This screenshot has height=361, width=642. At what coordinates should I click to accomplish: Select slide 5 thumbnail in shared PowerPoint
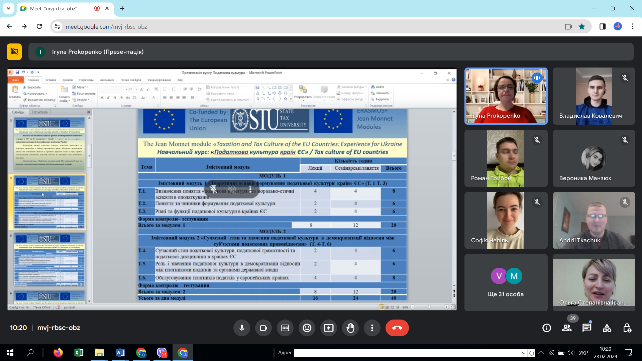[x=49, y=260]
